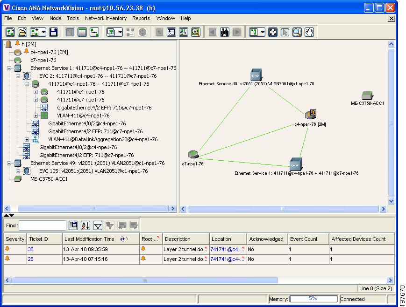Select the ME-C3750-ACC1 device on map

click(367, 96)
